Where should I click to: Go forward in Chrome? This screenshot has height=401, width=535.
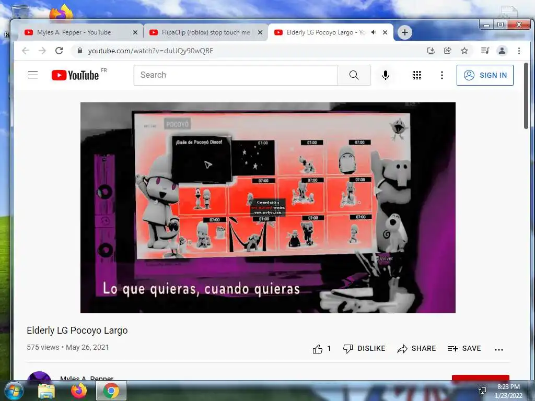click(x=42, y=51)
